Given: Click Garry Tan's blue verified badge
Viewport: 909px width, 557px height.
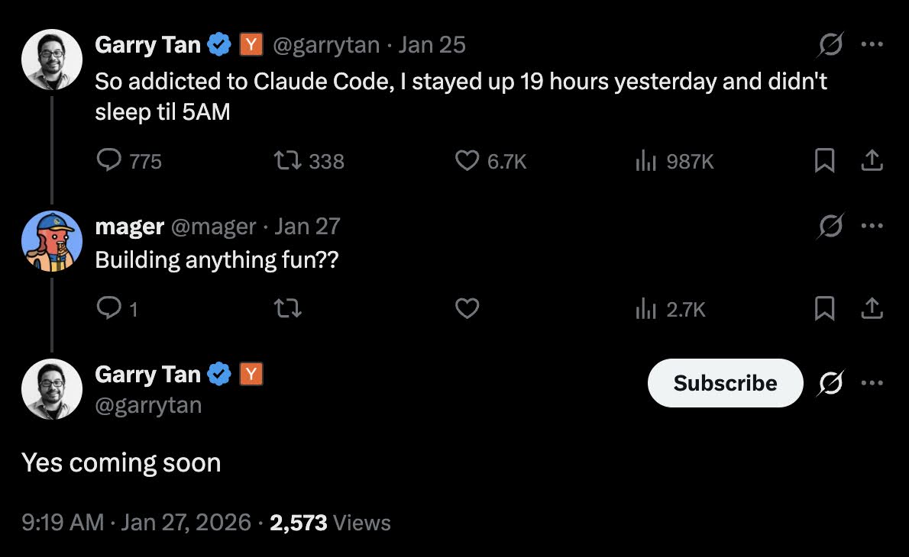Looking at the screenshot, I should coord(220,43).
